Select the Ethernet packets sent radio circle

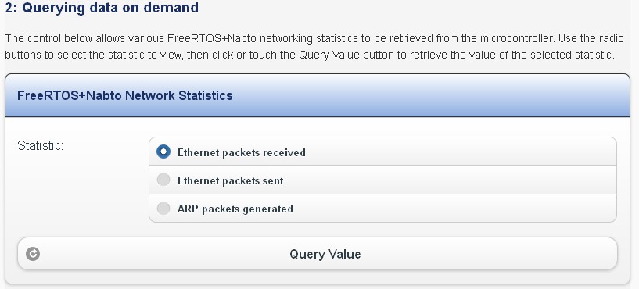tap(163, 180)
